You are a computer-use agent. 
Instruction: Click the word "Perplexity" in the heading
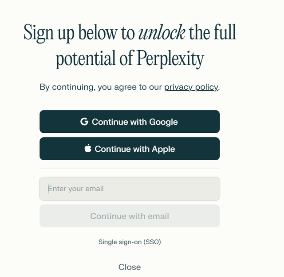click(170, 59)
